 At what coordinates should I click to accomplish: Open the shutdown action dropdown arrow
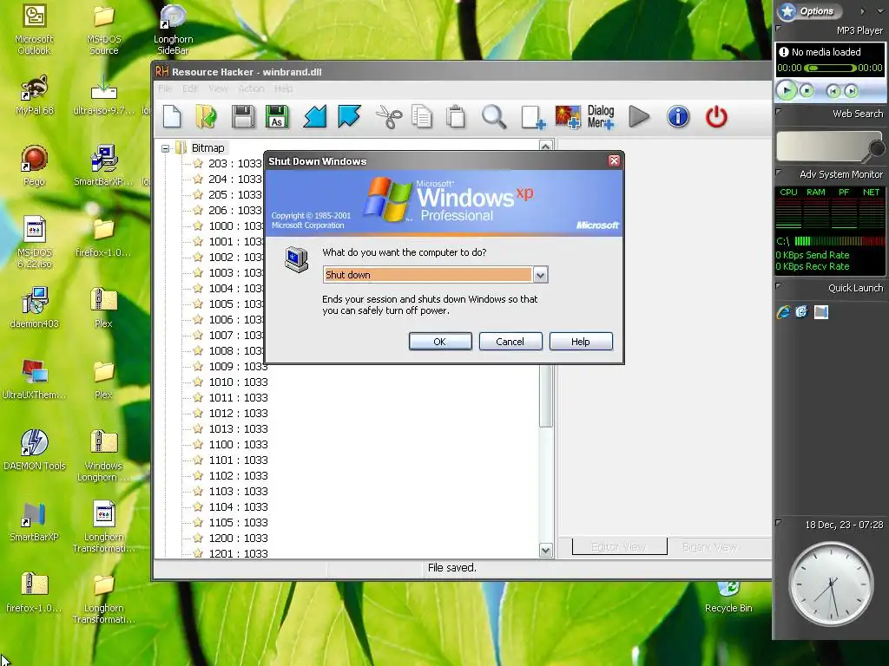point(540,275)
